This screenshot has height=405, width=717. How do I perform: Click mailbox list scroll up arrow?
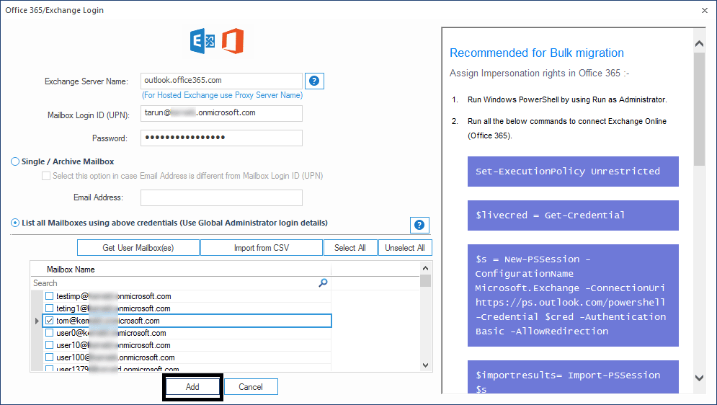coord(425,268)
